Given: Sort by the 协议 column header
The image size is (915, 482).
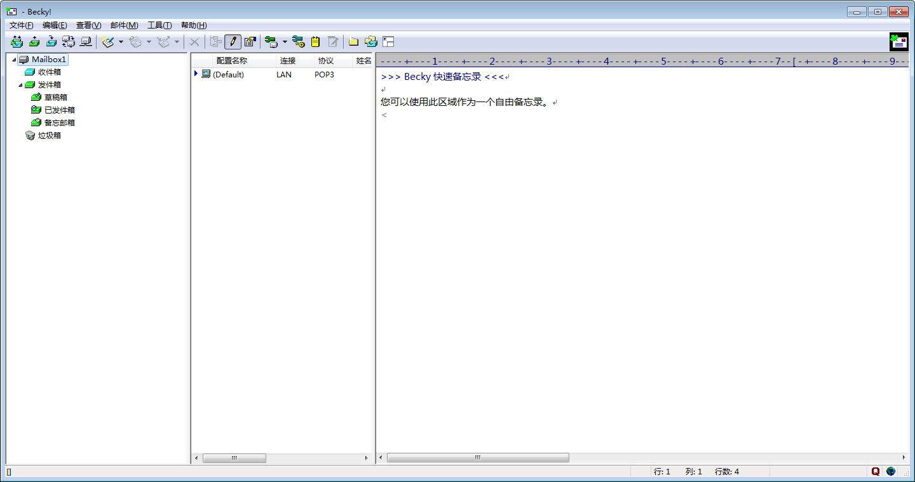Looking at the screenshot, I should click(x=332, y=61).
